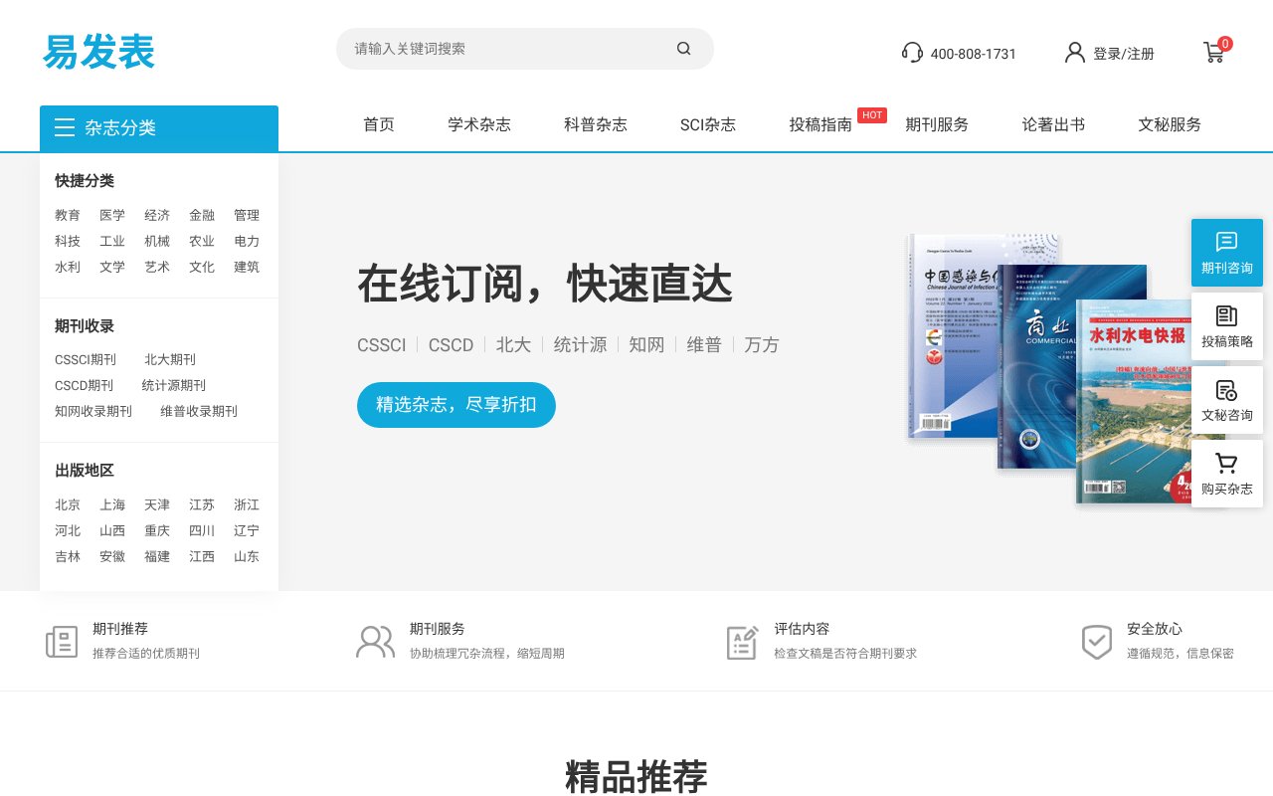Open the shopping cart with 0 badge

(x=1214, y=53)
